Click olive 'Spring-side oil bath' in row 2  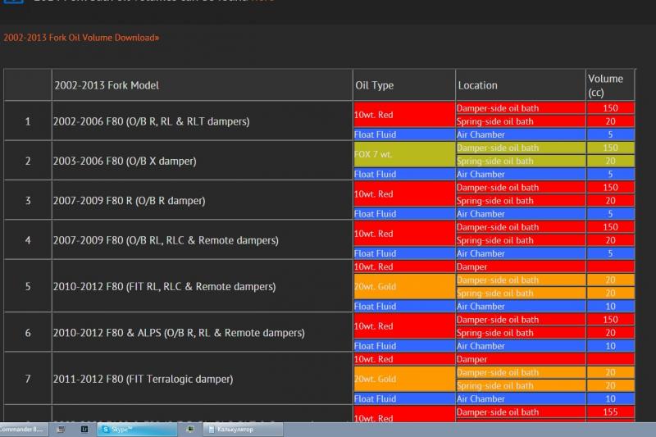click(x=521, y=161)
